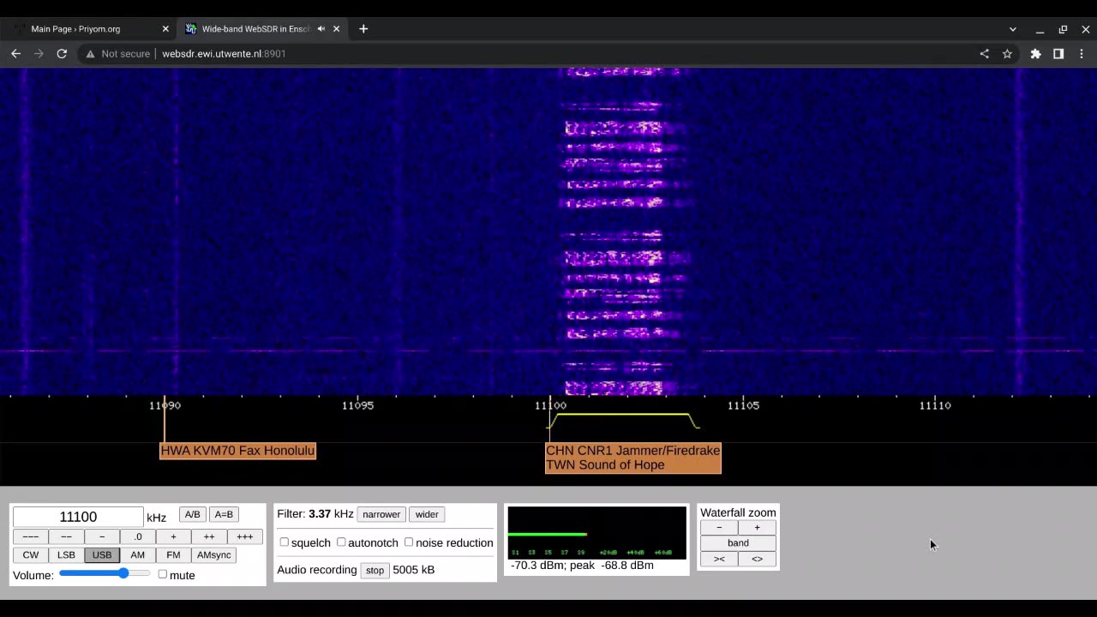Click the frequency input field showing 11100

coord(78,517)
